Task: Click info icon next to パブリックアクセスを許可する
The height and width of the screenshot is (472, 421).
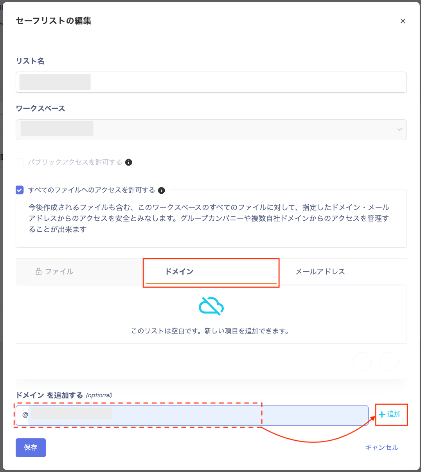Action: pos(128,162)
